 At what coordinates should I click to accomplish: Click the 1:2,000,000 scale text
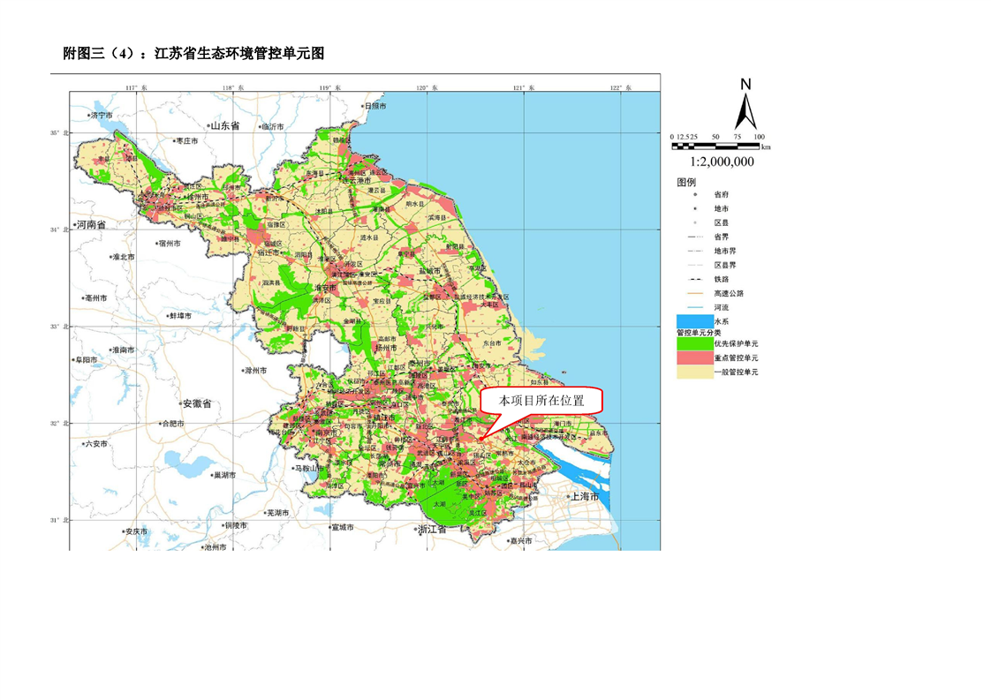(x=721, y=162)
